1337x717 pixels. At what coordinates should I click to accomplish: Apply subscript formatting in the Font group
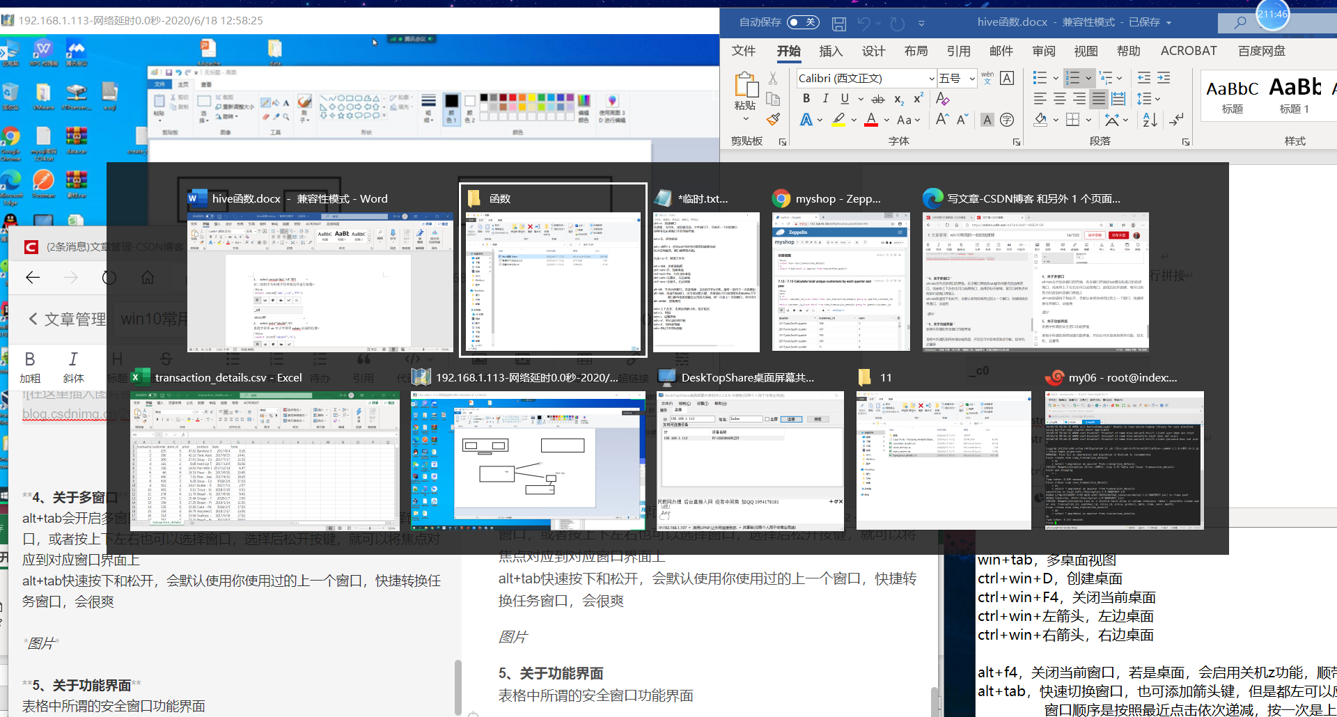[898, 99]
